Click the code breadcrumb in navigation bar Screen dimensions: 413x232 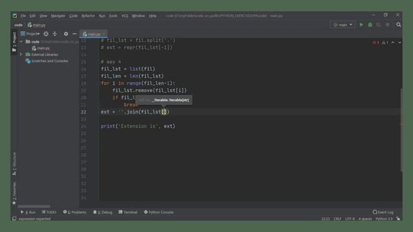click(18, 25)
